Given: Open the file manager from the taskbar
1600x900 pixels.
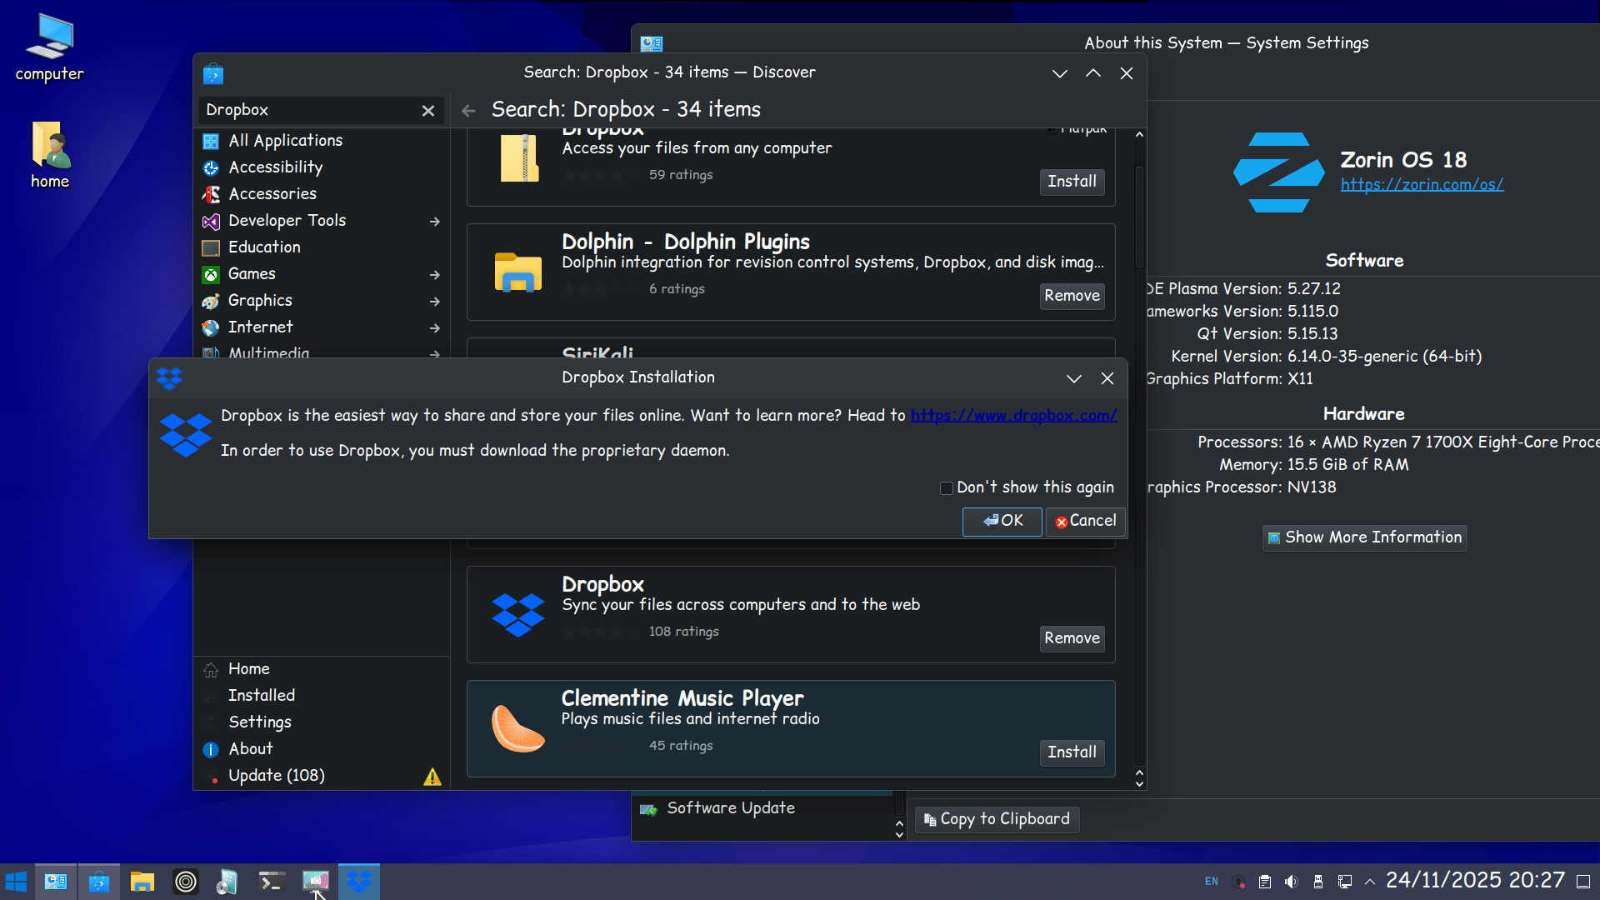Looking at the screenshot, I should coord(142,882).
